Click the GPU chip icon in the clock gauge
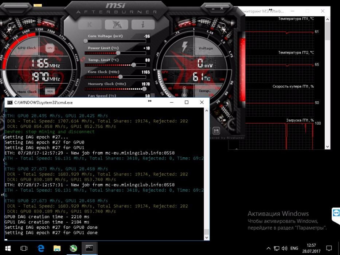Viewport: 340px width, 255px height. 50,48
